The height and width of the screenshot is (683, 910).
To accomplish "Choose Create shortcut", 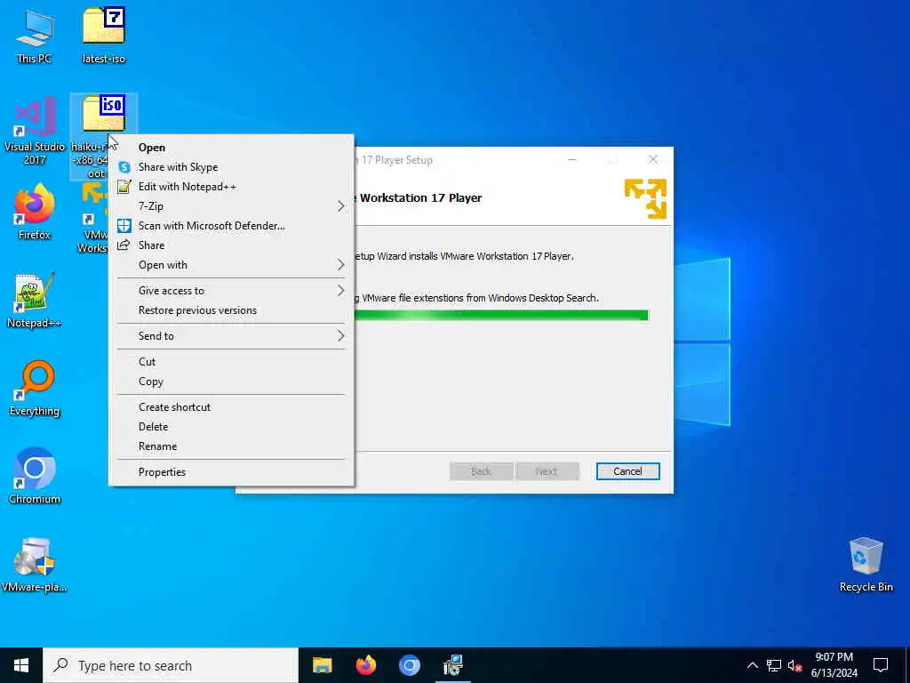I will click(232, 407).
